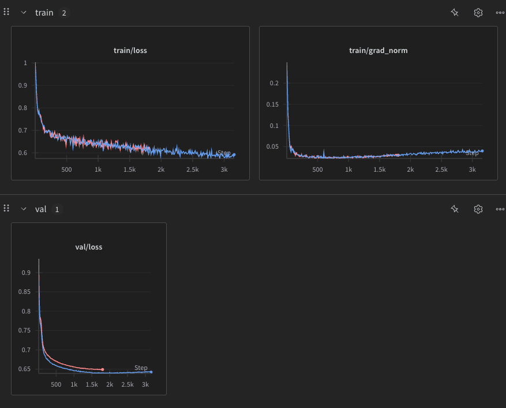Click the val section name label

[x=40, y=209]
